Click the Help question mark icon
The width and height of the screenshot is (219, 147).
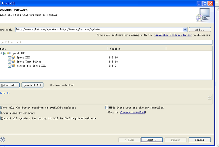(2, 139)
